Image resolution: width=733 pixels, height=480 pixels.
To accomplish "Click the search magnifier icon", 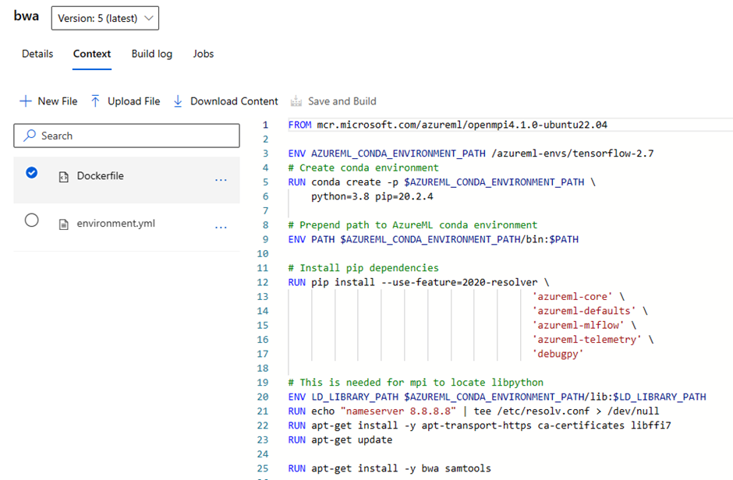I will click(x=30, y=136).
